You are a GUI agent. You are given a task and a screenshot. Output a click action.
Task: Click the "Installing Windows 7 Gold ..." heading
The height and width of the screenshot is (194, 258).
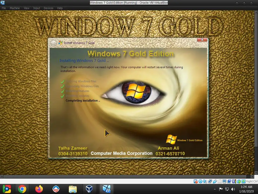pyautogui.click(x=84, y=61)
